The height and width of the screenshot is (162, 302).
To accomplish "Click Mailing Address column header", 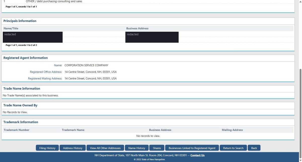I will [232, 130].
